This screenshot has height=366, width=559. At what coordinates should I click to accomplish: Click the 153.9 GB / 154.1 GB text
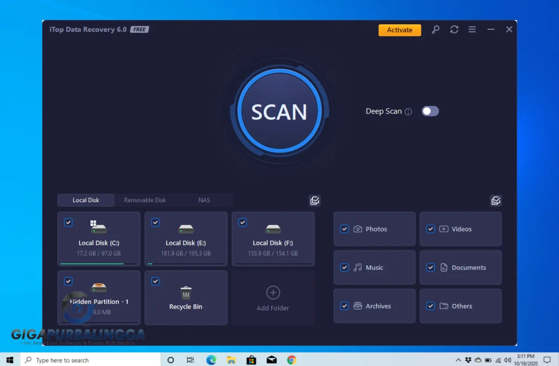pos(273,254)
